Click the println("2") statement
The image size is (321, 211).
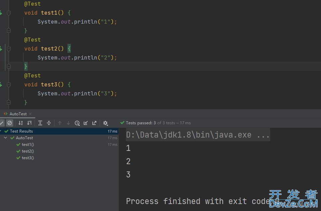[77, 57]
